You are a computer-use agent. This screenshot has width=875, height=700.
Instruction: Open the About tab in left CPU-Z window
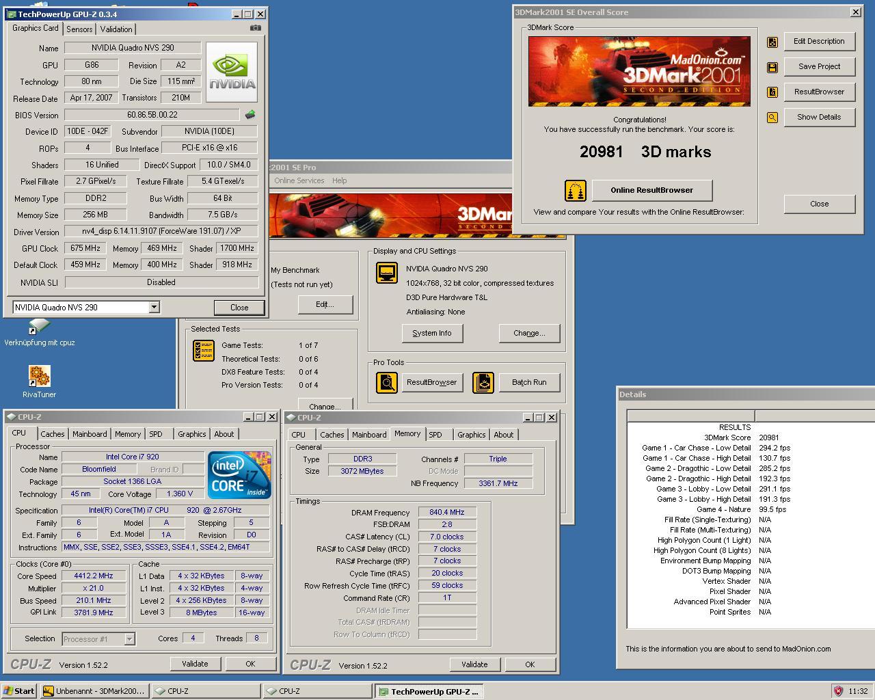[x=224, y=434]
